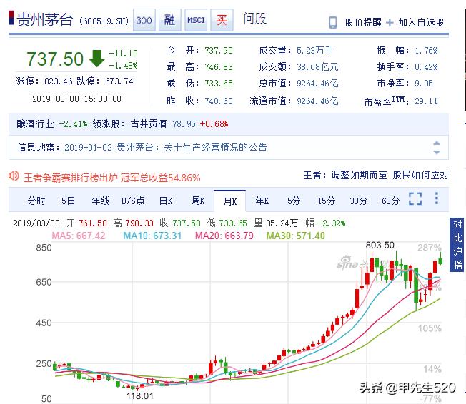Click the MA30: 571.40 legend
Image resolution: width=466 pixels, height=404 pixels.
[296, 236]
